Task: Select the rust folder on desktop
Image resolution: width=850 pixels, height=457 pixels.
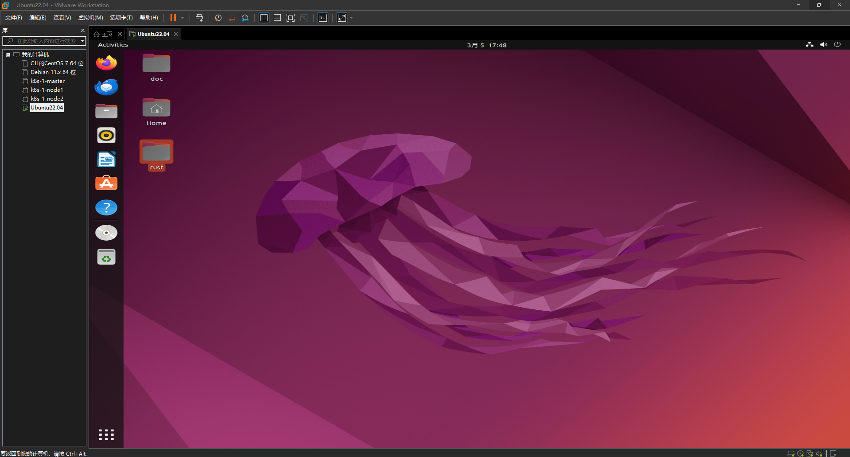Action: 156,156
